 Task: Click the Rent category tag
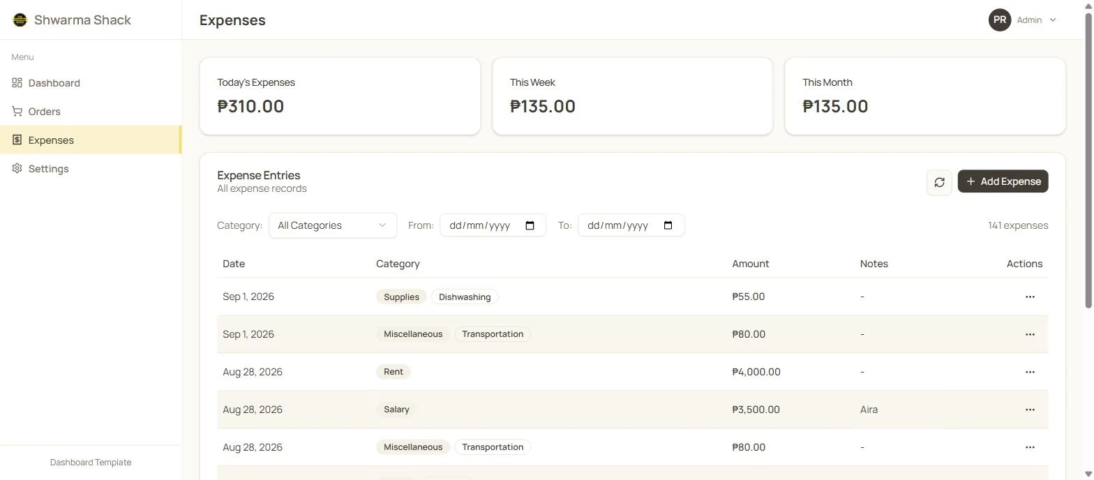[394, 372]
